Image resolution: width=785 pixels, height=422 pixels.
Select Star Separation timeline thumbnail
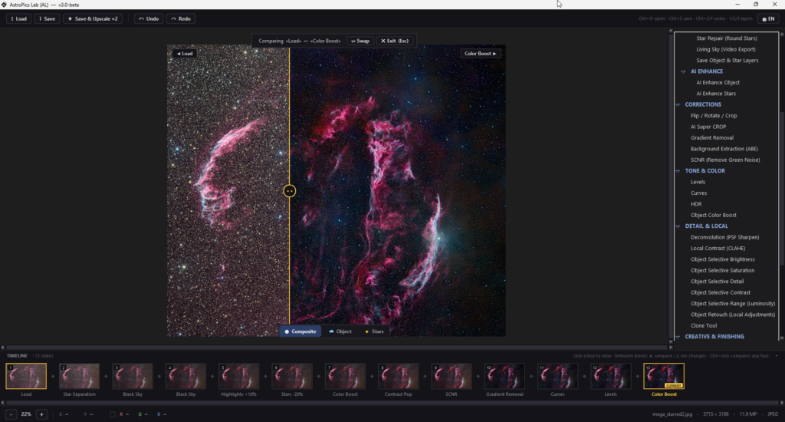point(79,376)
